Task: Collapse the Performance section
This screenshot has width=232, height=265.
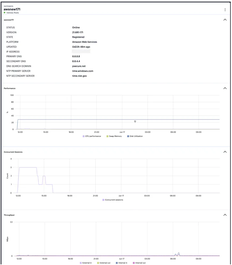Action: click(225, 88)
